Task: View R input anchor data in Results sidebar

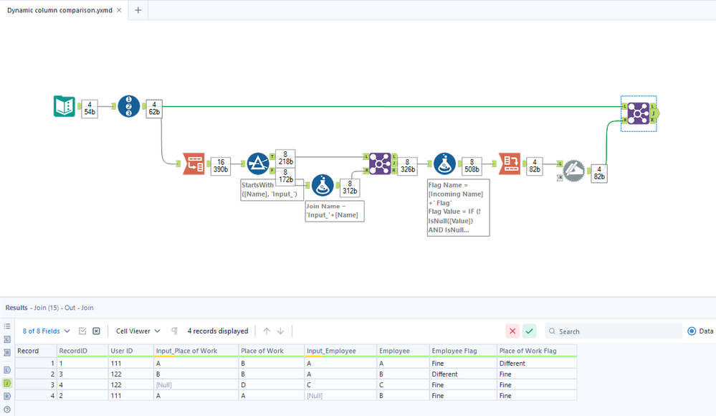Action: [x=7, y=352]
